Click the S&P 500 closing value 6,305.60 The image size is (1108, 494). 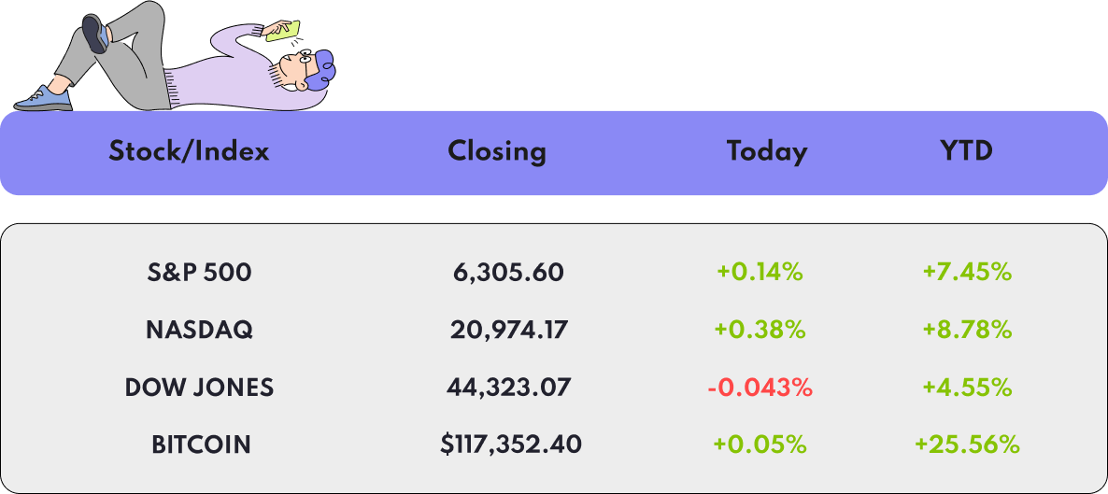coord(509,273)
